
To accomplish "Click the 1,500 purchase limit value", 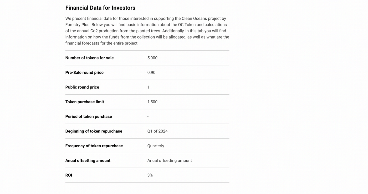I will (152, 102).
